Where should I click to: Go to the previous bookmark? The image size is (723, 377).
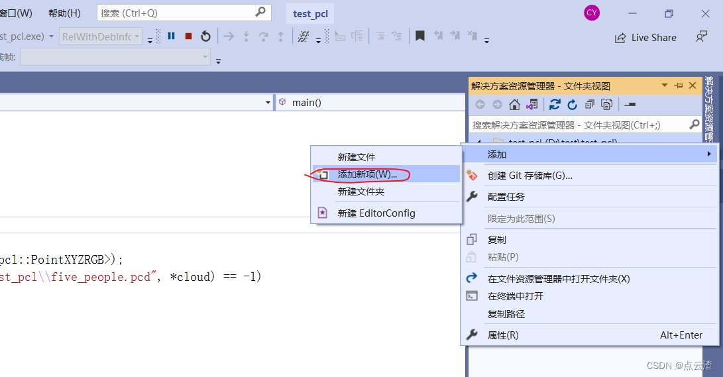[438, 36]
